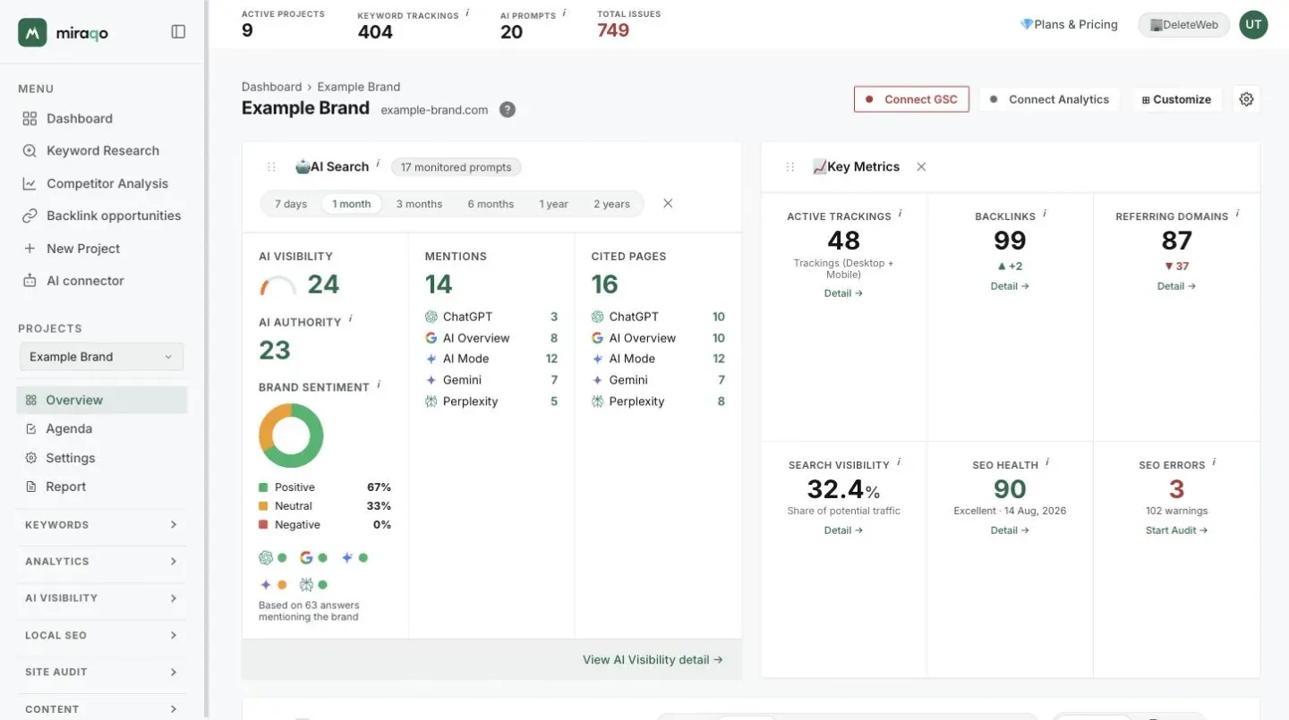This screenshot has width=1289, height=720.
Task: Expand the AI Visibility sidebar section
Action: (101, 598)
